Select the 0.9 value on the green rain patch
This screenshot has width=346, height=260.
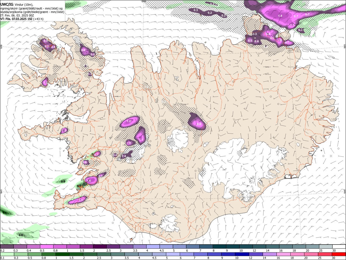pyautogui.click(x=63, y=181)
